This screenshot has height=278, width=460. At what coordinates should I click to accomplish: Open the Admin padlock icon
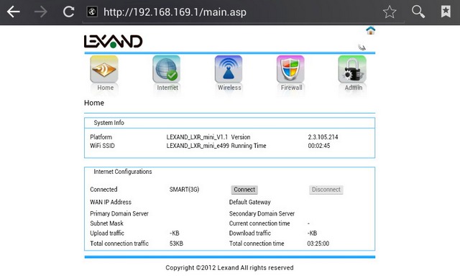[352, 69]
